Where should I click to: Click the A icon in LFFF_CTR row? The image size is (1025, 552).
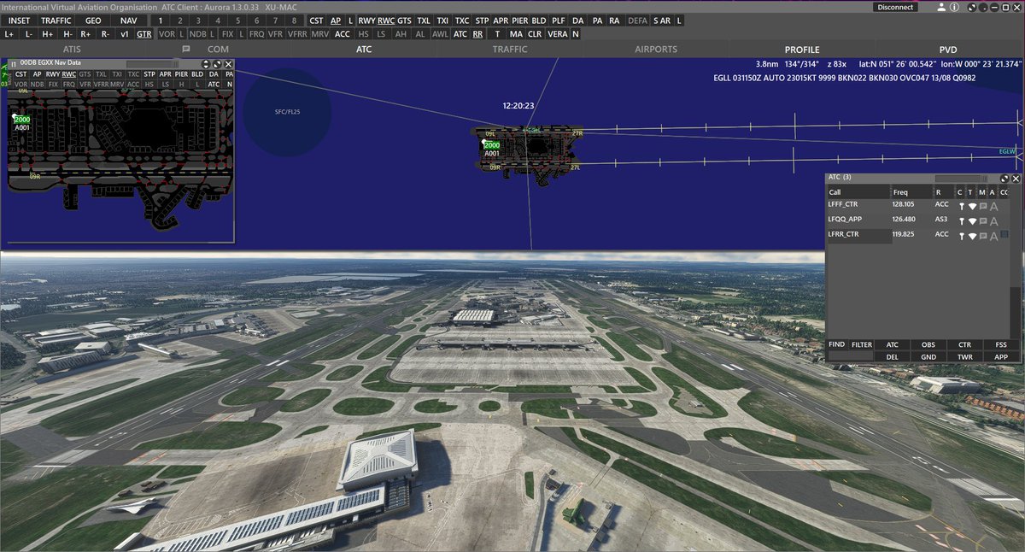click(993, 206)
